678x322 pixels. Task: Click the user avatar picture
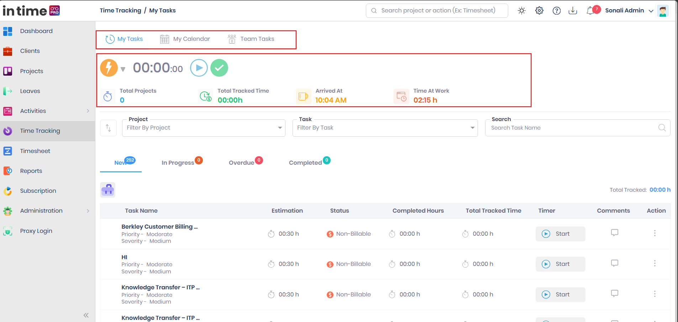click(663, 11)
